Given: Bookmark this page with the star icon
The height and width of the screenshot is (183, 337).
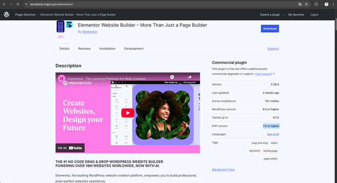Looking at the screenshot, I should coord(307,4).
